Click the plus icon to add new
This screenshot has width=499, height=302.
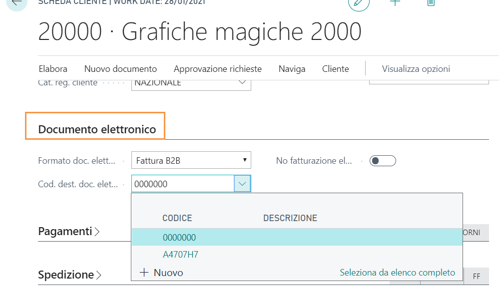(x=395, y=2)
